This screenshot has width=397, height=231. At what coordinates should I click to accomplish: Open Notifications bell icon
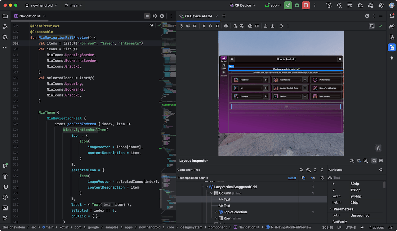pyautogui.click(x=392, y=16)
